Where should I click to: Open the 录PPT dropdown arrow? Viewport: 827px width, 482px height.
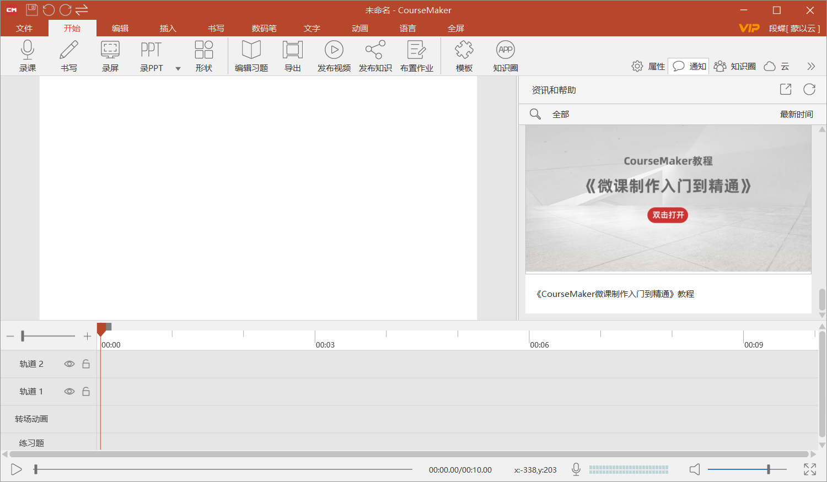coord(178,69)
